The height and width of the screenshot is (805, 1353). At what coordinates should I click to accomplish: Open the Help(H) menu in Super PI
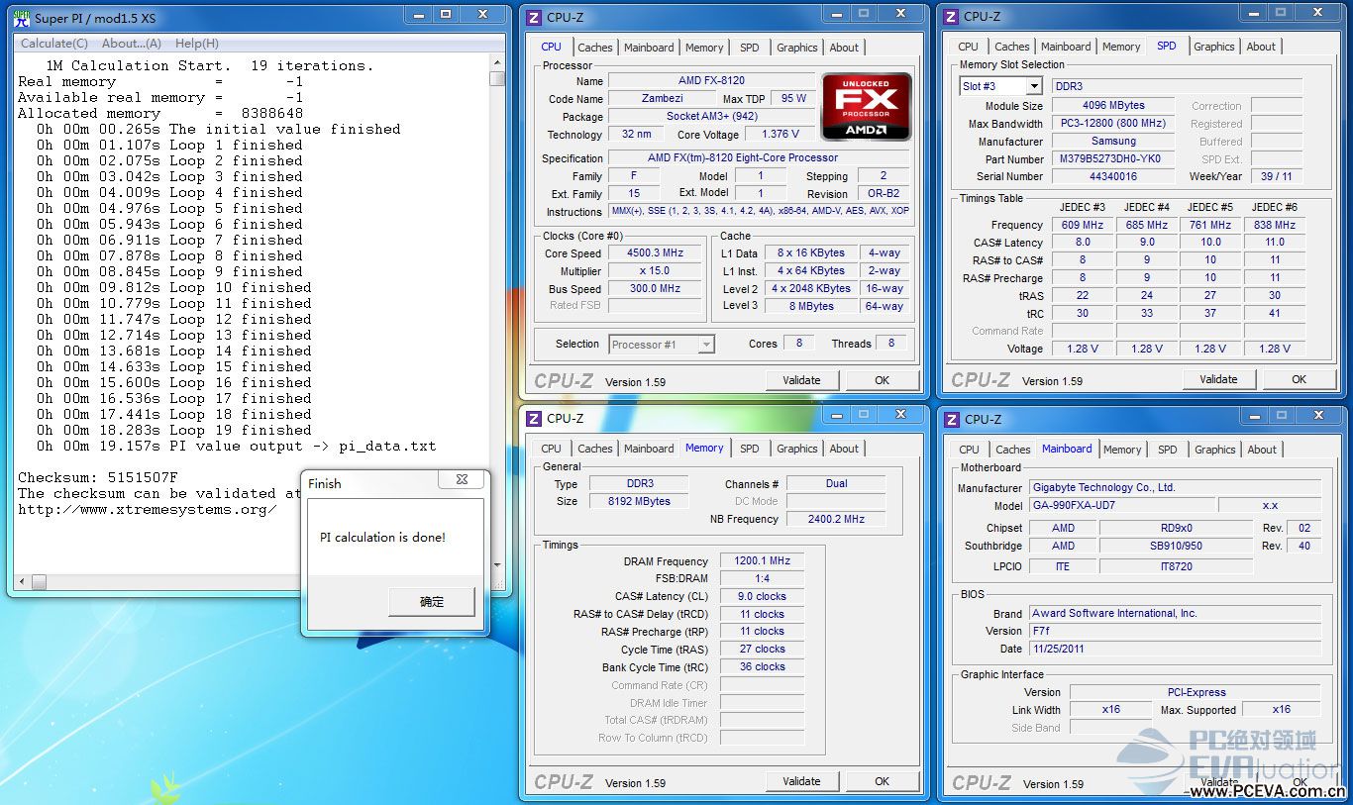tap(197, 44)
